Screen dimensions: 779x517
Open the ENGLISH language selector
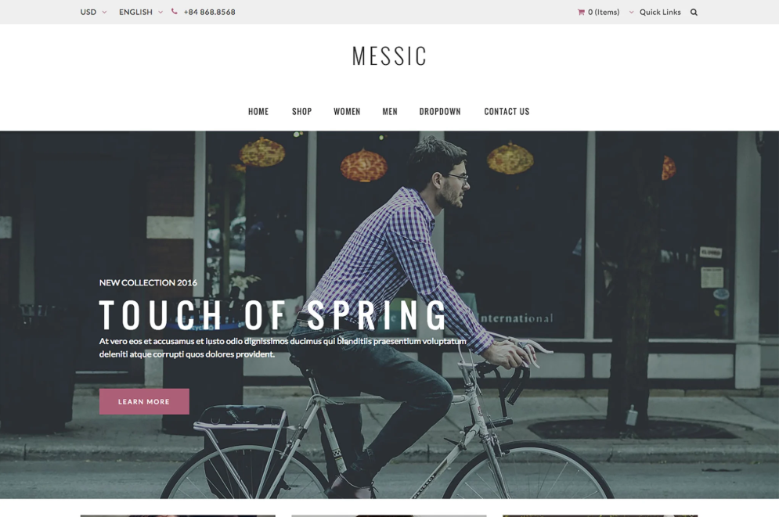point(141,12)
